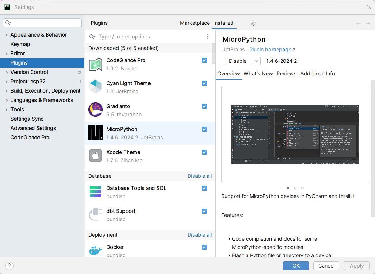The image size is (375, 274).
Task: Expand the Project: esp32 node
Action: 6,82
